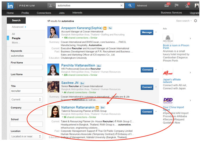Open the dropdown arrow beside Nattamon's Connect button
This screenshot has width=201, height=142.
156,112
